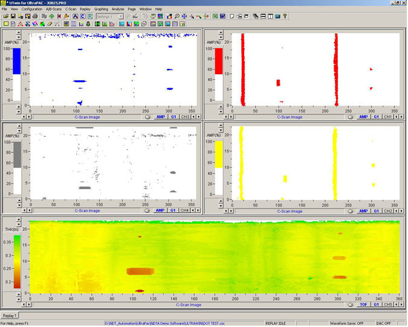Toggle the G1 gate button in the CH4 panel
408x327 pixels.
(x=173, y=210)
